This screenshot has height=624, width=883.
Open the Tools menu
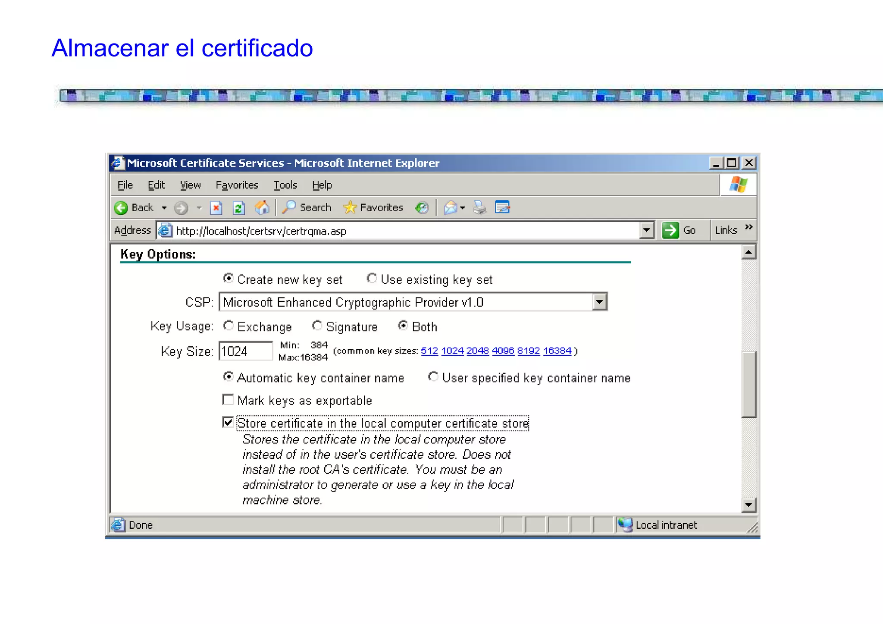pos(285,185)
